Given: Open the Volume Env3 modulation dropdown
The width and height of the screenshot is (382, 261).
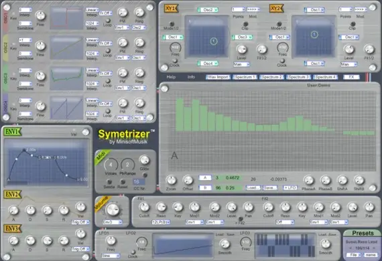Looking at the screenshot, I should (113, 222).
